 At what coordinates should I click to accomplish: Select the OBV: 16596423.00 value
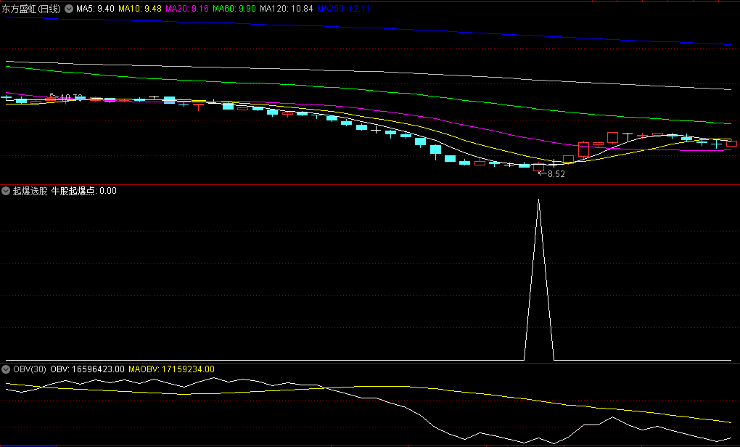[x=87, y=369]
